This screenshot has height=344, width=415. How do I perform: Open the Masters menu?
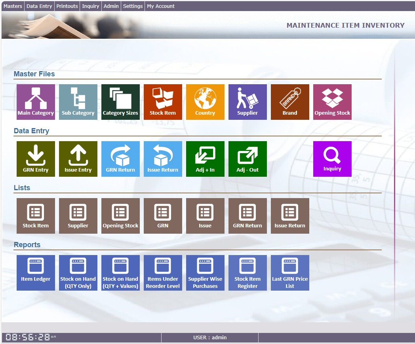tap(13, 6)
